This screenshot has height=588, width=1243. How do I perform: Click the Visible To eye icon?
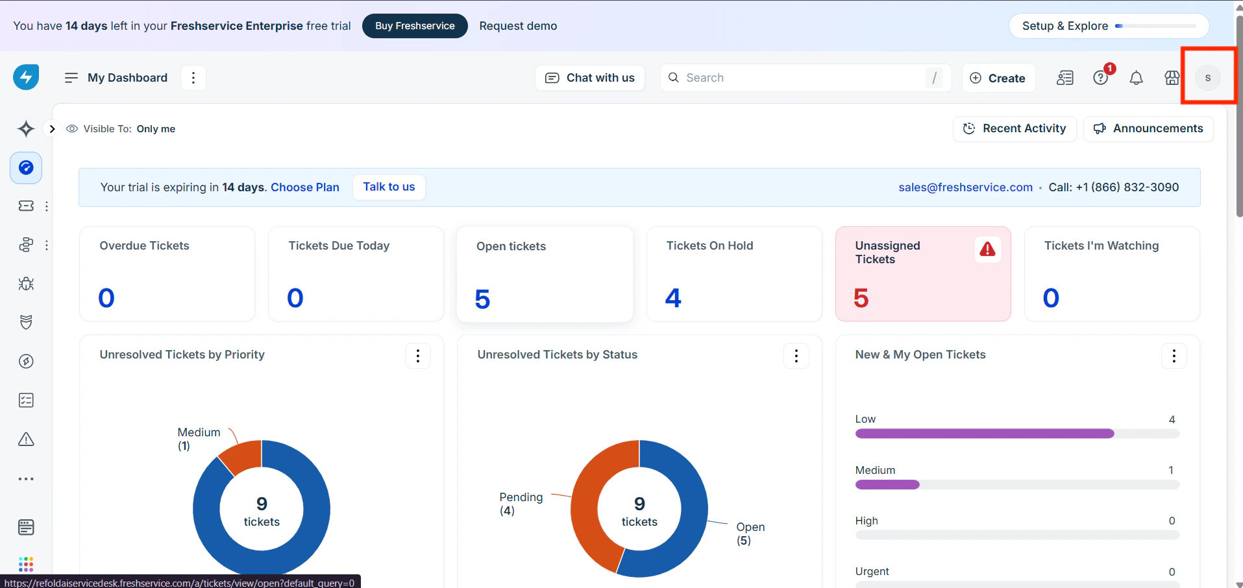coord(72,129)
